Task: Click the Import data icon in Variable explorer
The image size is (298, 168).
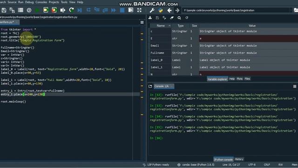Action: coord(150,18)
